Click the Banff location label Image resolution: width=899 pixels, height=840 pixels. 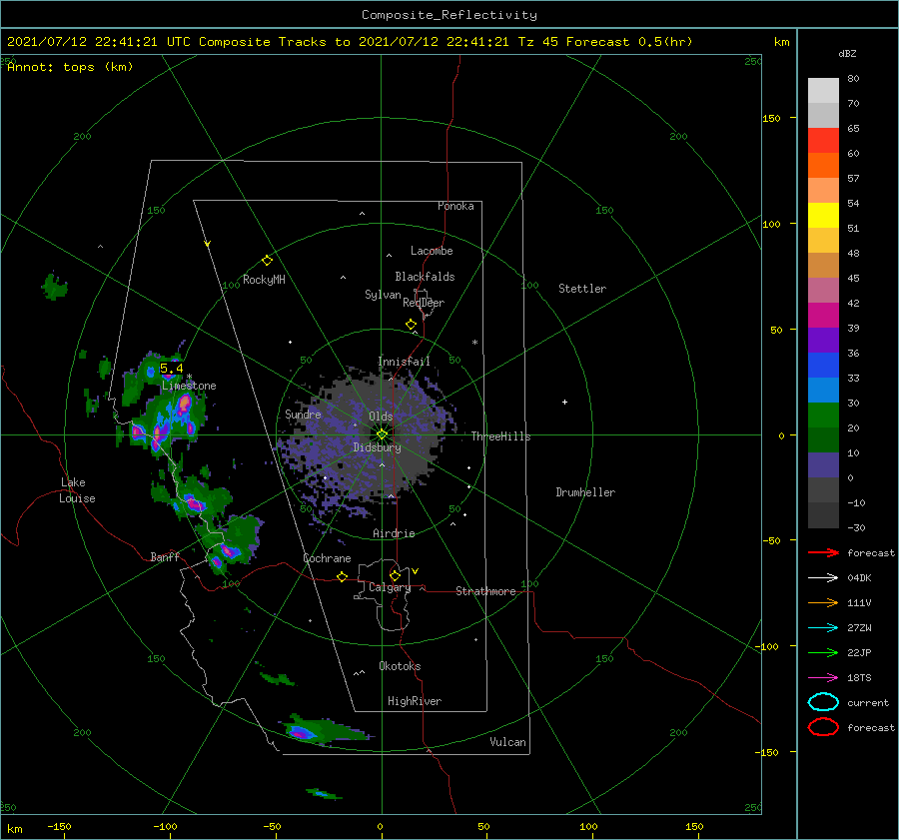coord(165,556)
